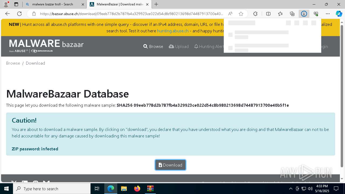
Task: Open the notification center icon
Action: 336,189
